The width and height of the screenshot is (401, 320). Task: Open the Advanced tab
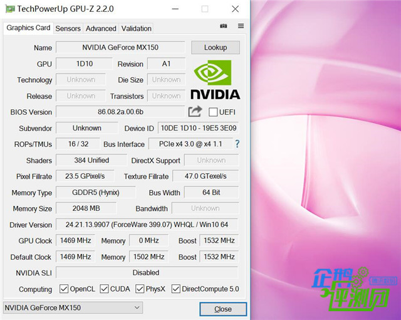point(101,28)
